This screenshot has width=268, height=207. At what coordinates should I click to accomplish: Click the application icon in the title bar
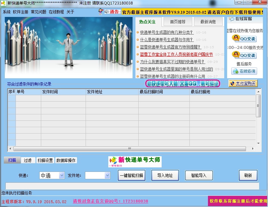4,3
